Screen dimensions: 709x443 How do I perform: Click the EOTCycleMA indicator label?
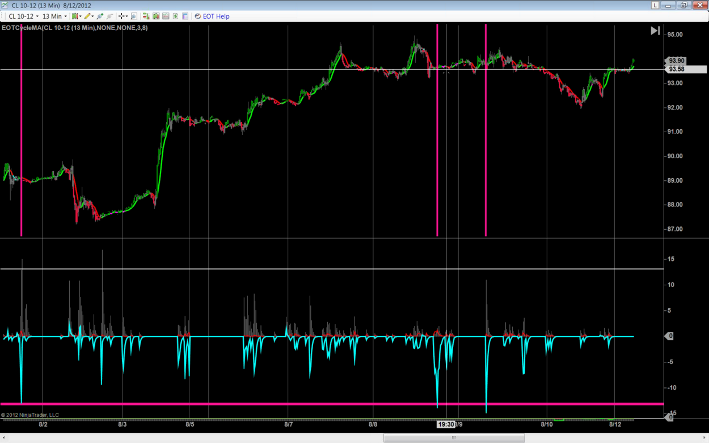74,27
